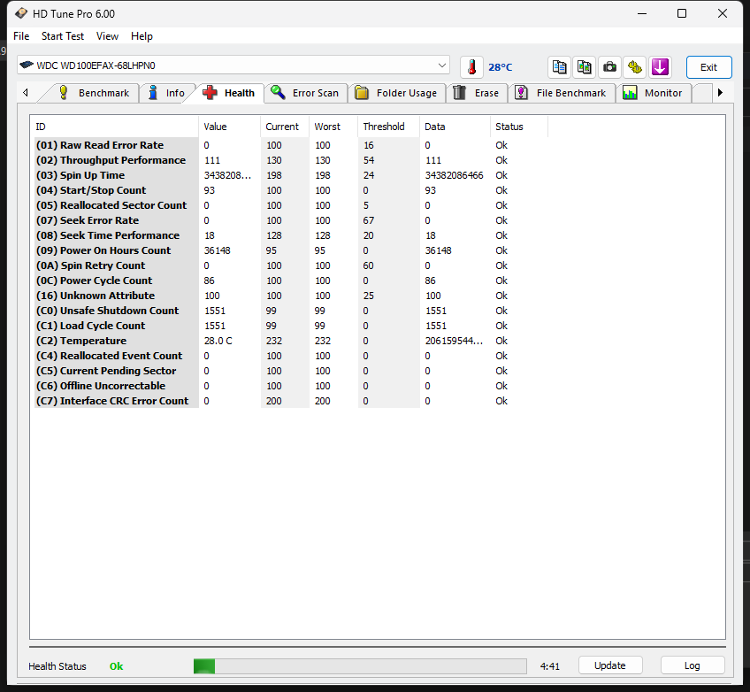Select the (C1) Load Cycle Count row
The height and width of the screenshot is (692, 750).
[289, 326]
